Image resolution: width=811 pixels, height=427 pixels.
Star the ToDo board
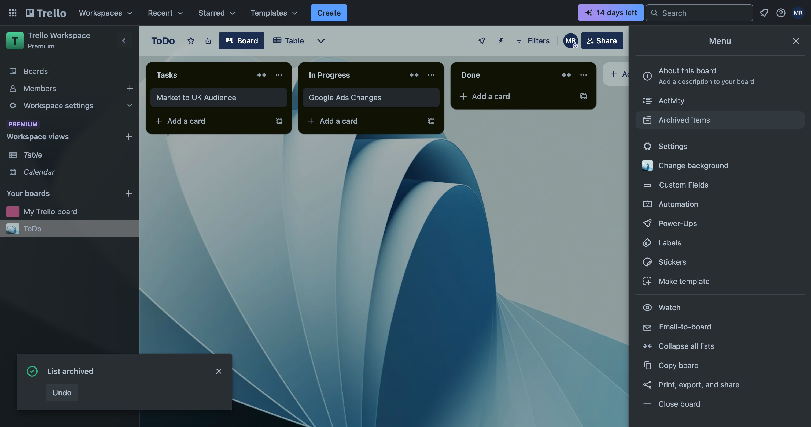pos(191,40)
